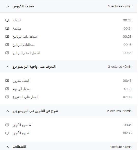The image size is (138, 150).
Task: Click the 06:35 duration of تدريج الألوان
Action: click(127, 133)
